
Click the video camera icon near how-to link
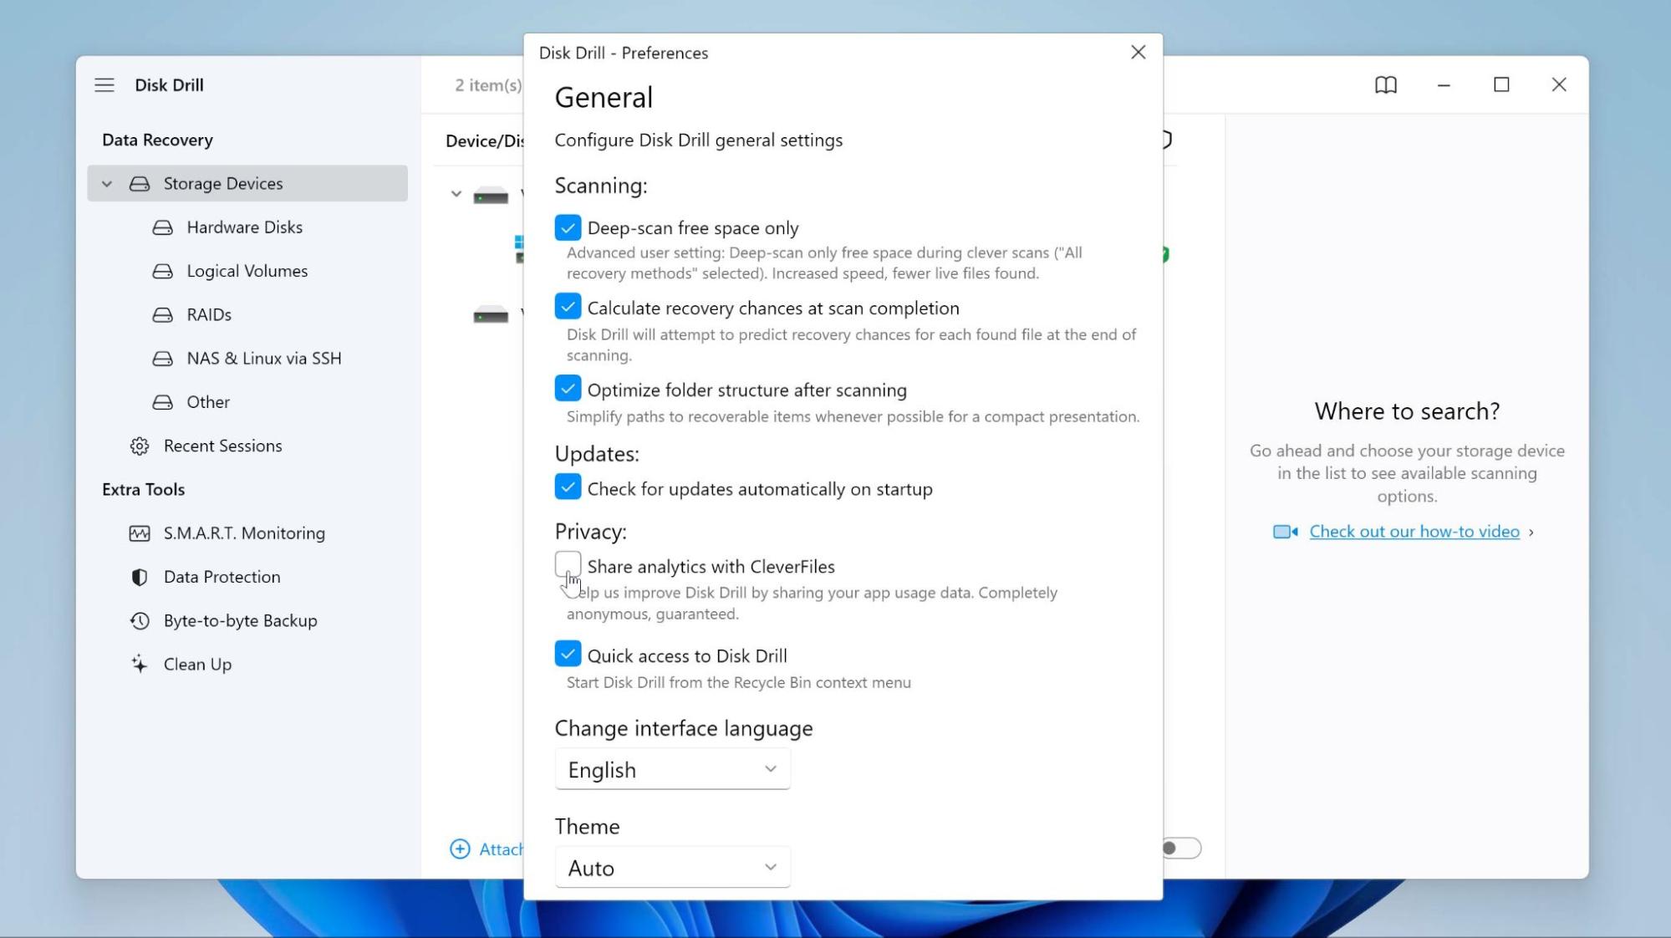(x=1286, y=532)
